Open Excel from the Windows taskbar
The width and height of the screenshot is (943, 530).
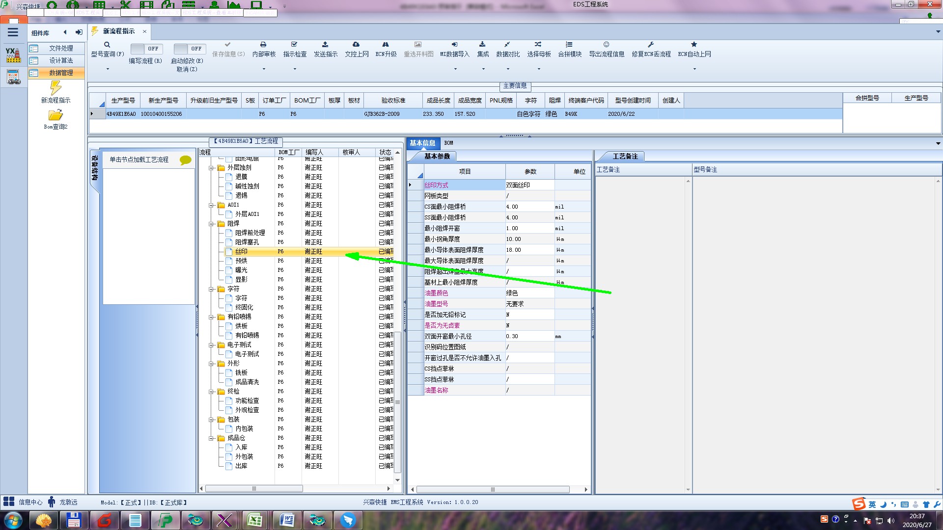click(x=254, y=520)
